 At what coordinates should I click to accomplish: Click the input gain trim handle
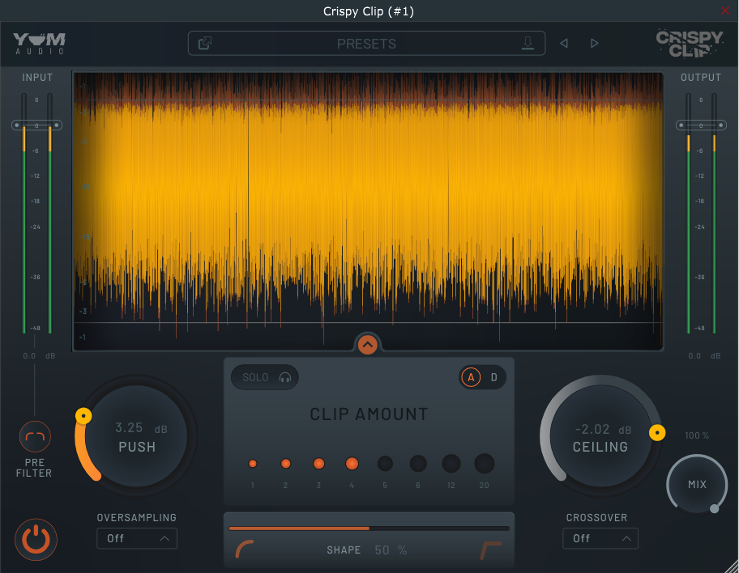pyautogui.click(x=36, y=125)
